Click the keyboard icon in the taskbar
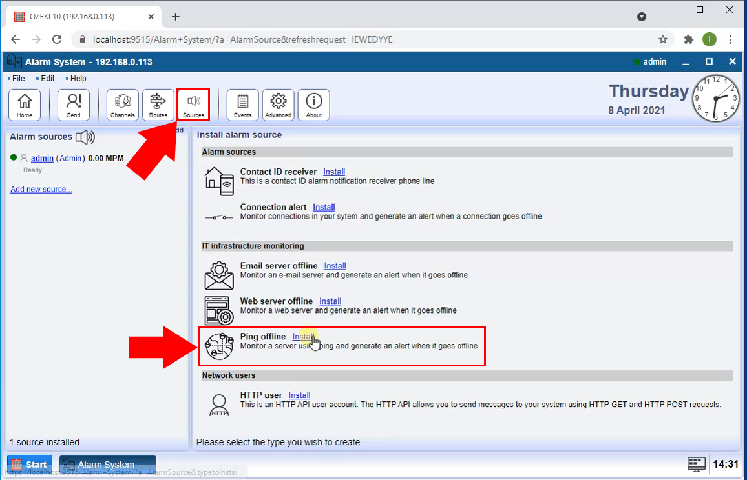The width and height of the screenshot is (747, 480). [x=696, y=465]
